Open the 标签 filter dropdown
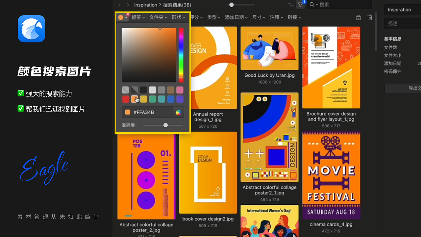Screen dimensions: 421x237 (138, 17)
